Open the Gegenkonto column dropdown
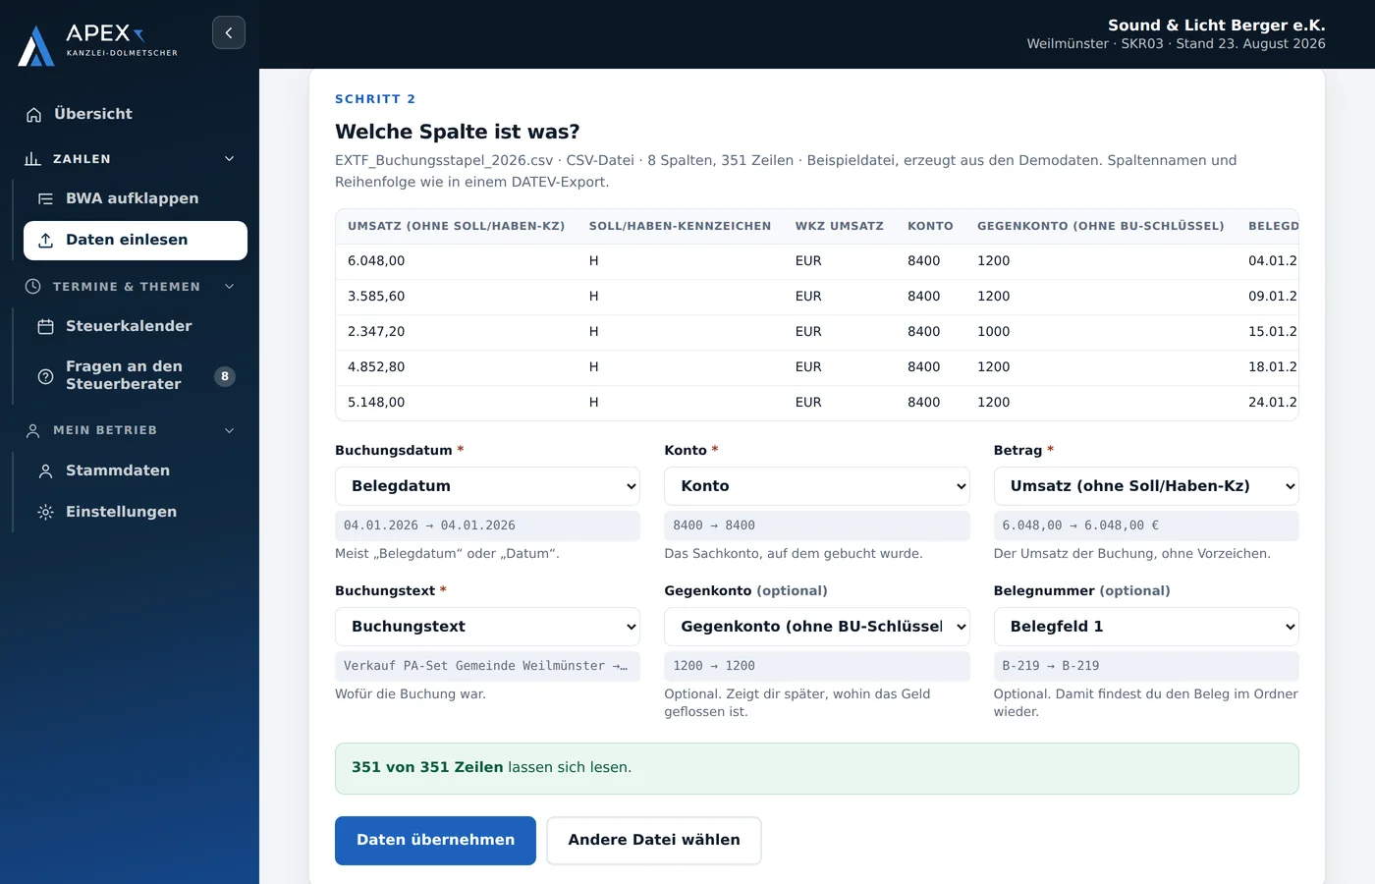 pos(817,627)
